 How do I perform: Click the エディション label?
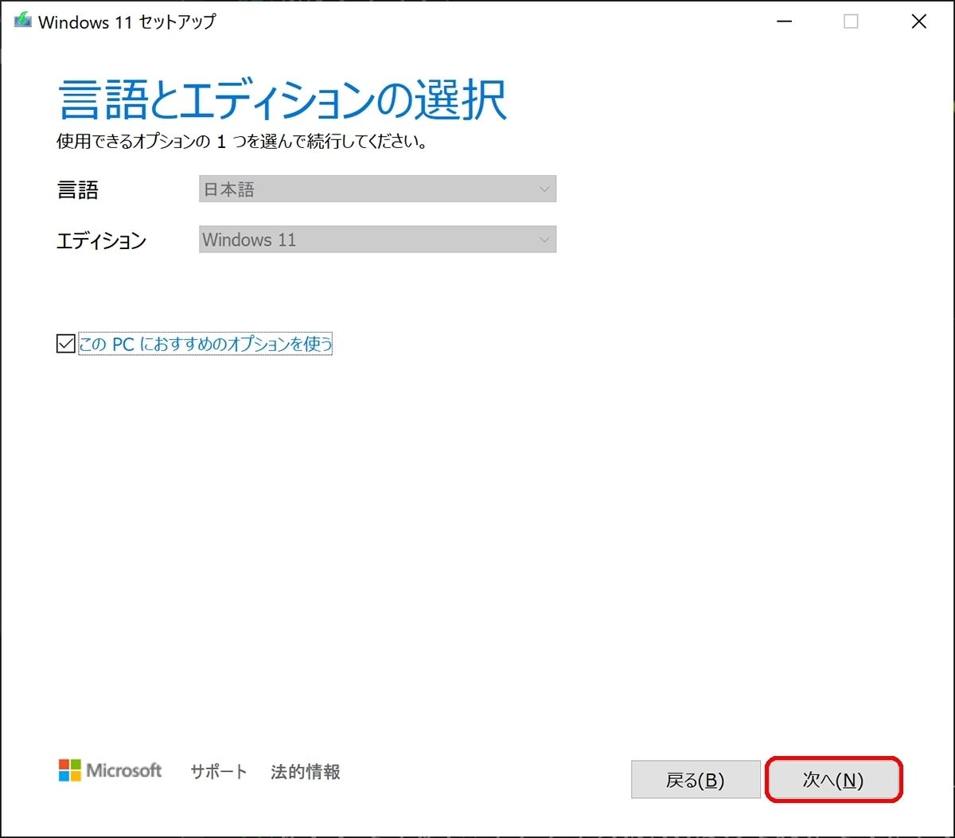(x=101, y=240)
